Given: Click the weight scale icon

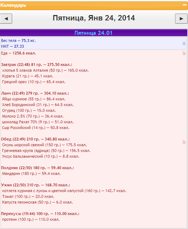Looking at the screenshot, I should (184, 43).
